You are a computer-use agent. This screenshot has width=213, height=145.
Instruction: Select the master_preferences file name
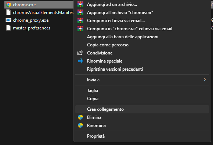pyautogui.click(x=32, y=28)
